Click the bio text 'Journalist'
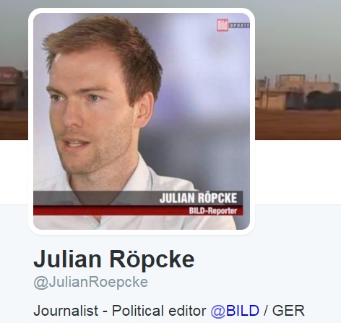This screenshot has height=323, width=341. coord(66,311)
